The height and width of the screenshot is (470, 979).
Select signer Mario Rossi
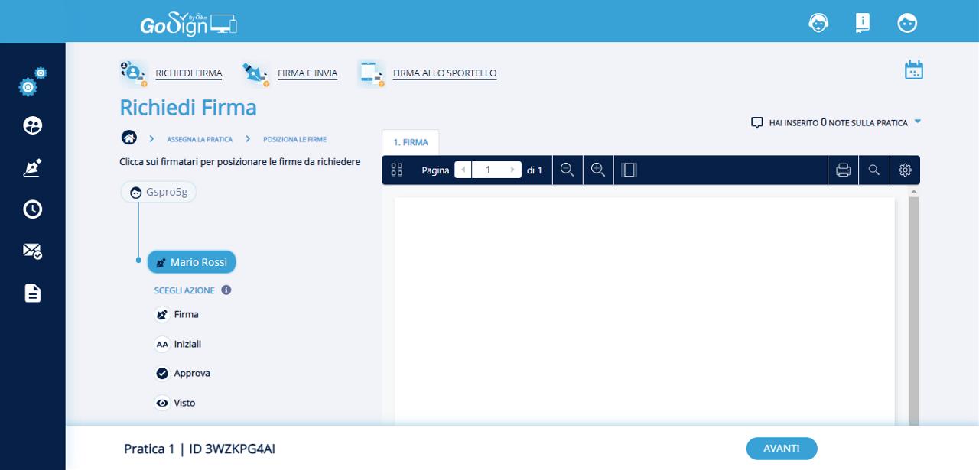tap(191, 262)
